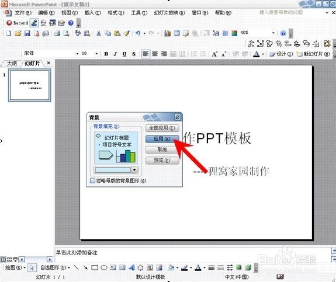Run the spelling check icon

click(78, 33)
